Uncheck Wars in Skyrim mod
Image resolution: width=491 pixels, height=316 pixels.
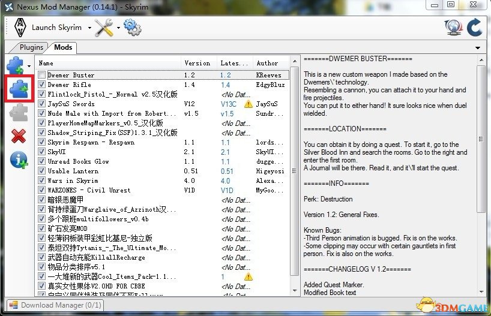(x=41, y=180)
